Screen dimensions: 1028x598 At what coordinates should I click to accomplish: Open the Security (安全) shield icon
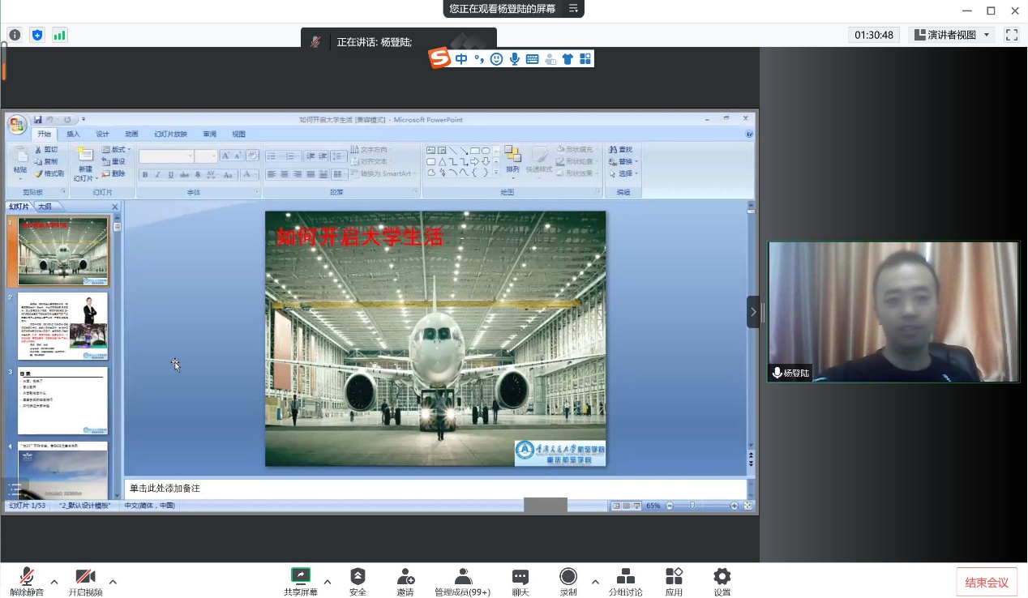coord(358,577)
